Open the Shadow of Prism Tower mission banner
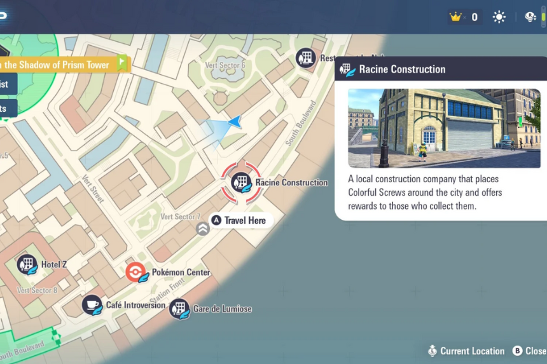 (57, 64)
